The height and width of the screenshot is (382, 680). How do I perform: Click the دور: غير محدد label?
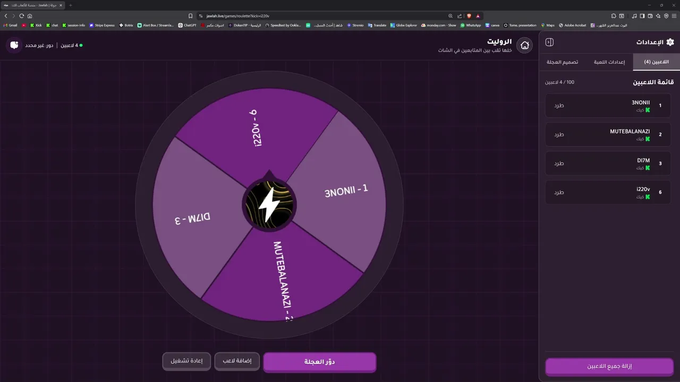click(39, 46)
